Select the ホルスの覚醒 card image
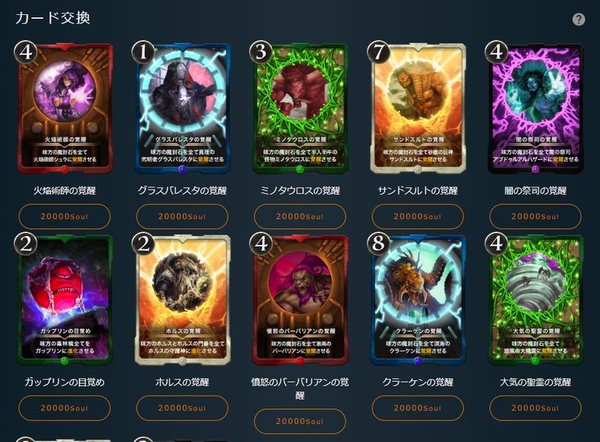Screen dimensions: 600x442 [x=182, y=300]
